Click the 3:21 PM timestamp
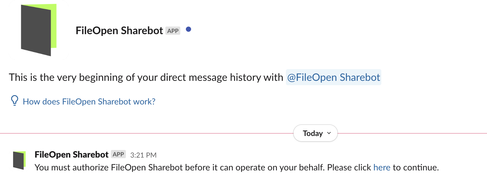 [x=143, y=155]
